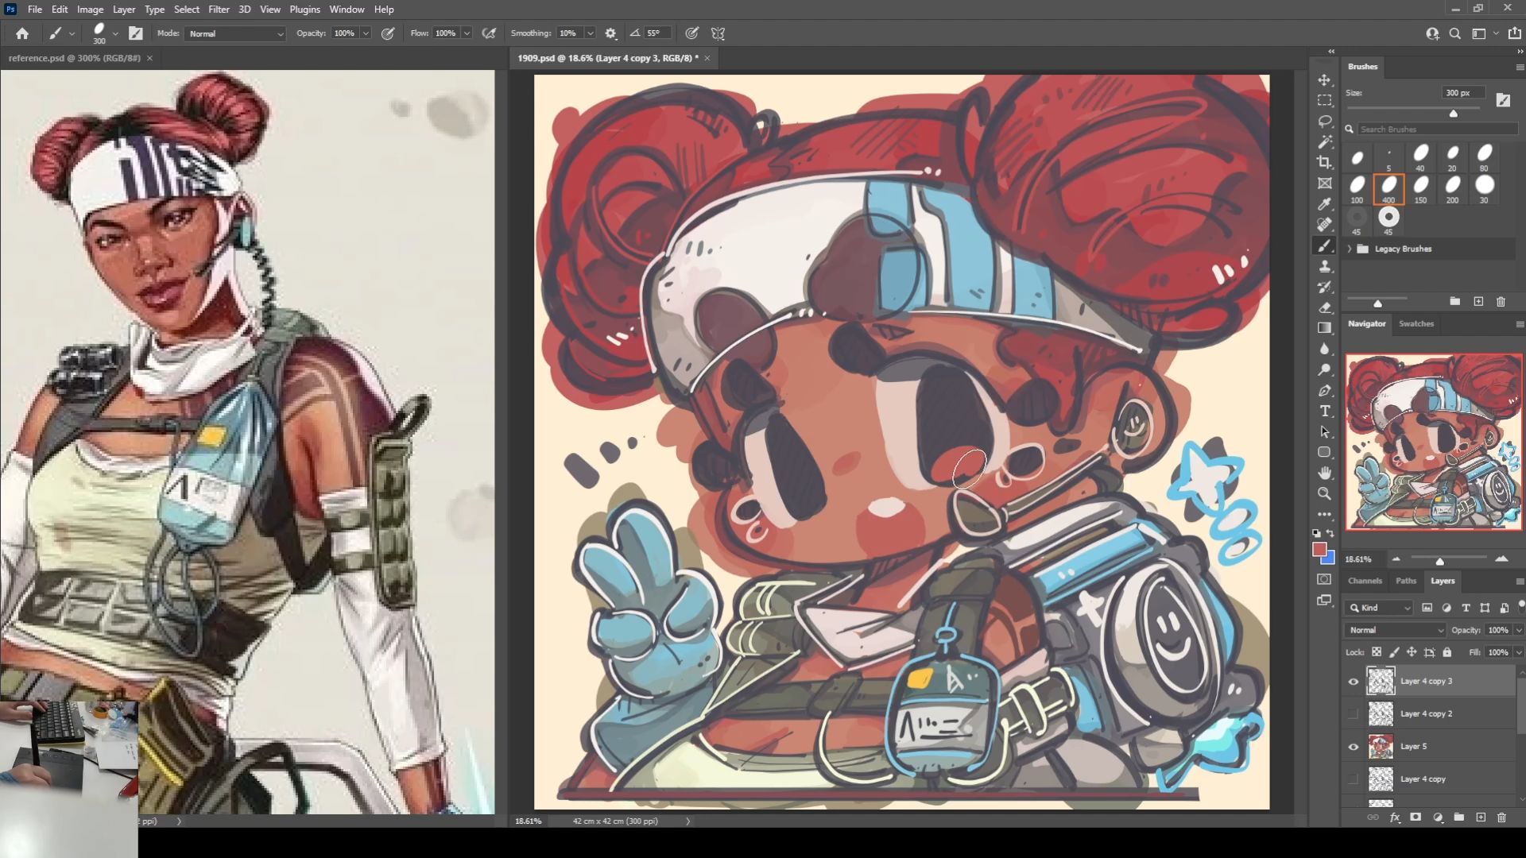Select the Move tool
Screen dimensions: 1526x858
click(x=1324, y=80)
